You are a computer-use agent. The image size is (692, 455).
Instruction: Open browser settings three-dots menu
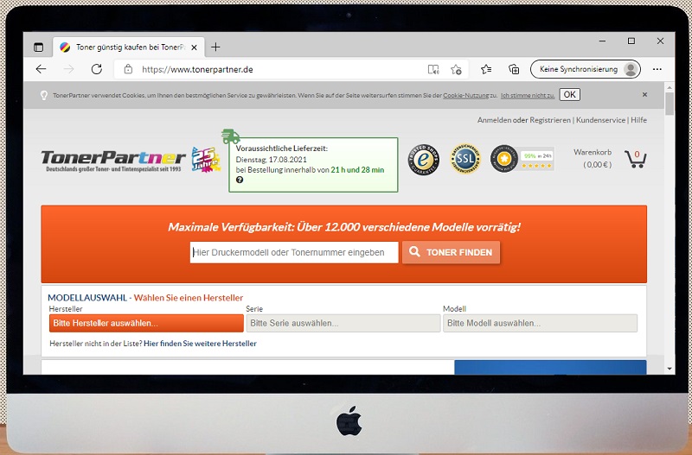pyautogui.click(x=657, y=69)
